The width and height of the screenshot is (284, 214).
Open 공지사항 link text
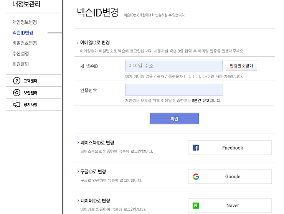coord(30,104)
